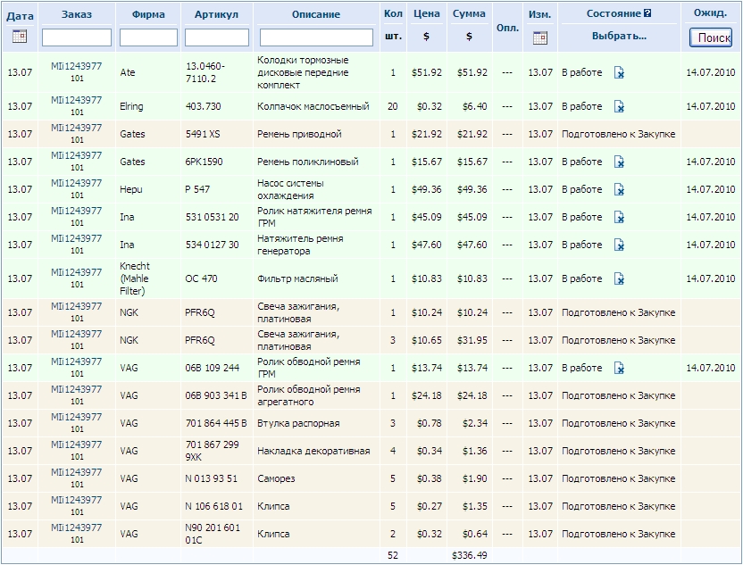Open order MIi1243977 in the Ate row
The height and width of the screenshot is (565, 743).
click(x=76, y=66)
